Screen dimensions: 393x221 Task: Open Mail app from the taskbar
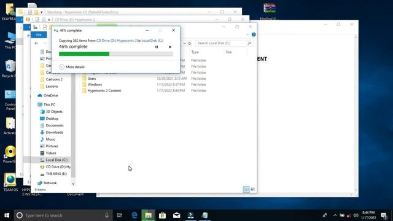pyautogui.click(x=176, y=215)
